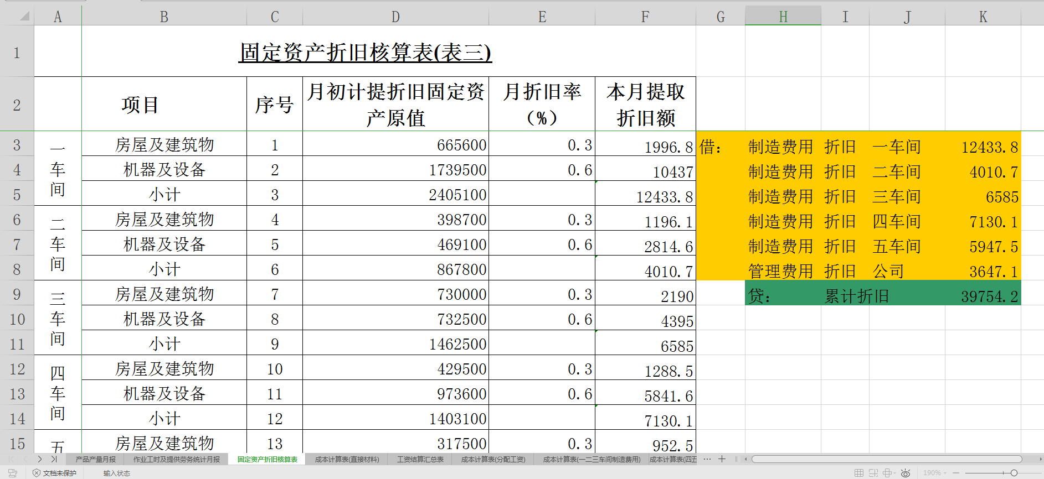This screenshot has height=479, width=1044.
Task: Click the 输入状态 status text
Action: tap(117, 473)
